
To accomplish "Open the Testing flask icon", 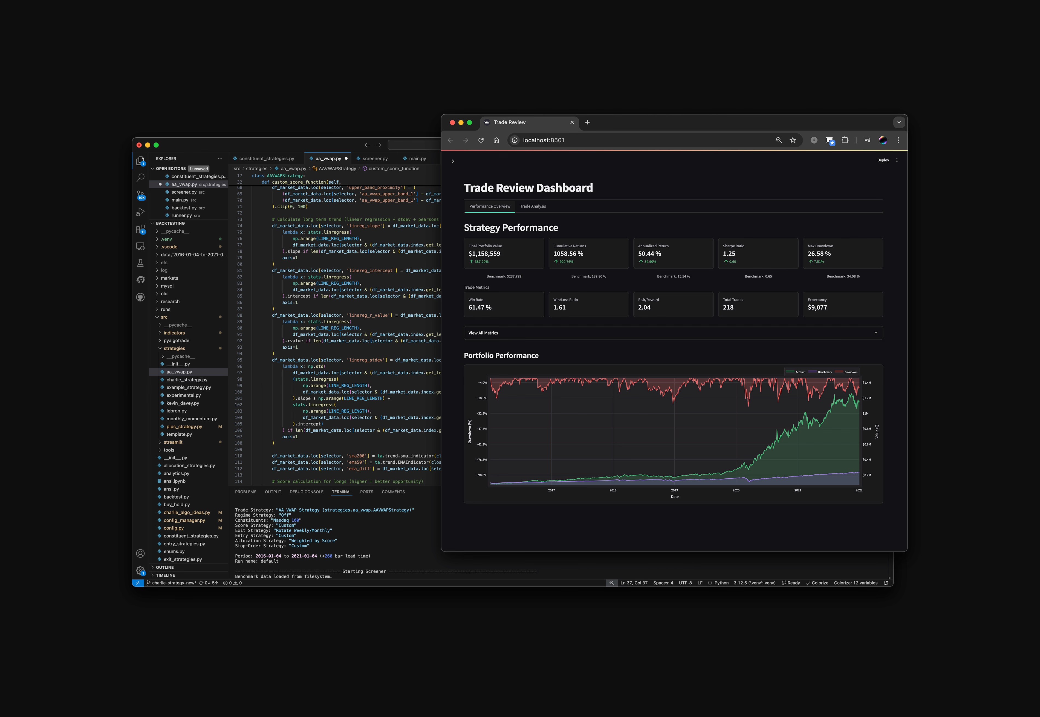I will pos(141,263).
